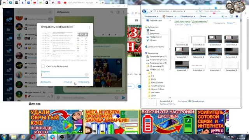The image size is (249, 140).
Task: Select Screenshot_12 thumbnail
Action: [198, 66]
